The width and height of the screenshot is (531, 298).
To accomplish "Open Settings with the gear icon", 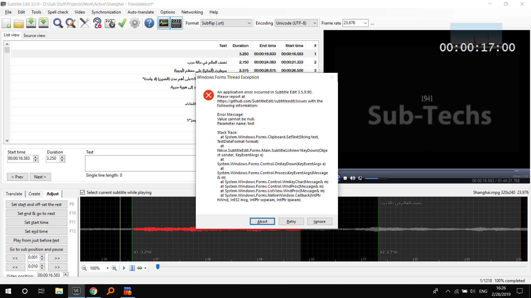I will [135, 23].
